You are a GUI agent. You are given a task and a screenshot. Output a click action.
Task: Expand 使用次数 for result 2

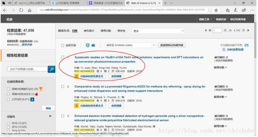point(220,97)
